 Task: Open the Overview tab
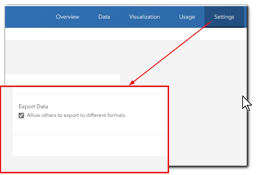pyautogui.click(x=67, y=17)
